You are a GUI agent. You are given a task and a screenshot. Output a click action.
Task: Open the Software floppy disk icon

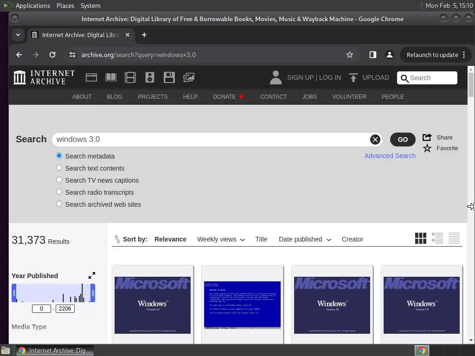click(x=169, y=77)
